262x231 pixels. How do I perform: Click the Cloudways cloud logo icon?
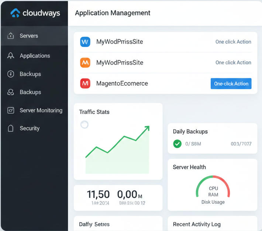(x=15, y=13)
